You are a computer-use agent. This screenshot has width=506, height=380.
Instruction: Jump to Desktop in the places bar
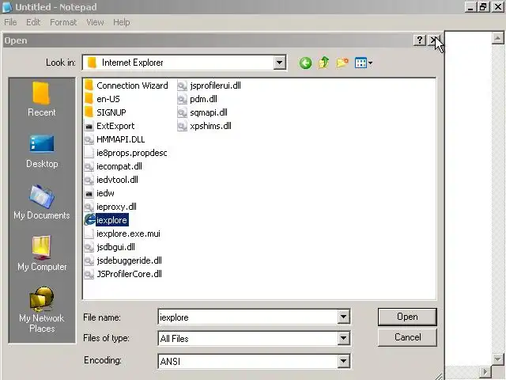tap(42, 151)
